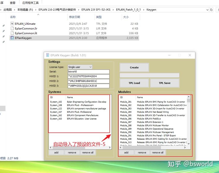The height and width of the screenshot is (173, 219).
Task: Navigate to EPLAN 2.9 SP1-52-JKS breadcrumb
Action: tap(96, 10)
